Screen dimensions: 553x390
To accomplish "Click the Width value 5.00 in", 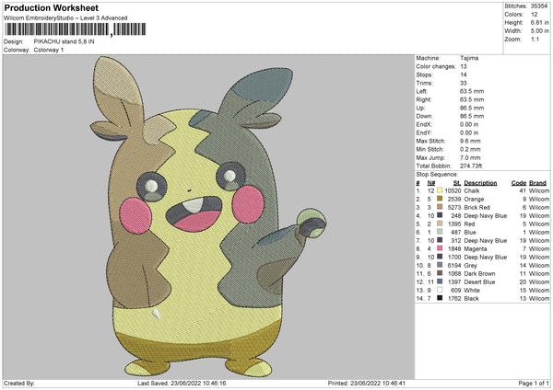I will point(540,31).
